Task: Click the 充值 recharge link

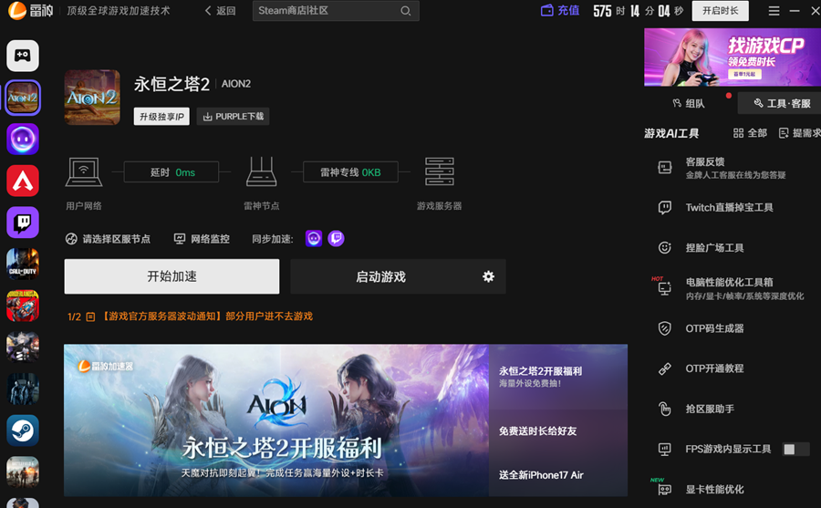Action: pyautogui.click(x=560, y=11)
